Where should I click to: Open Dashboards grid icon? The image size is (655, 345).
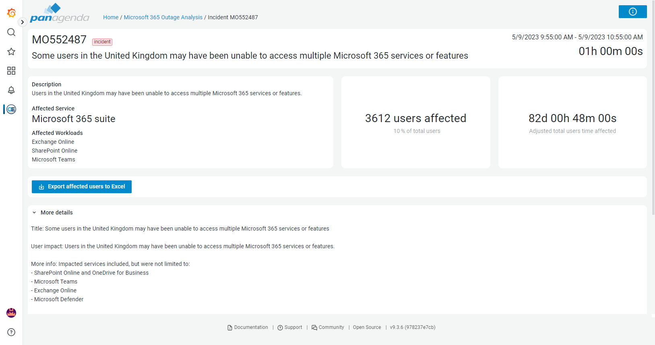(11, 71)
